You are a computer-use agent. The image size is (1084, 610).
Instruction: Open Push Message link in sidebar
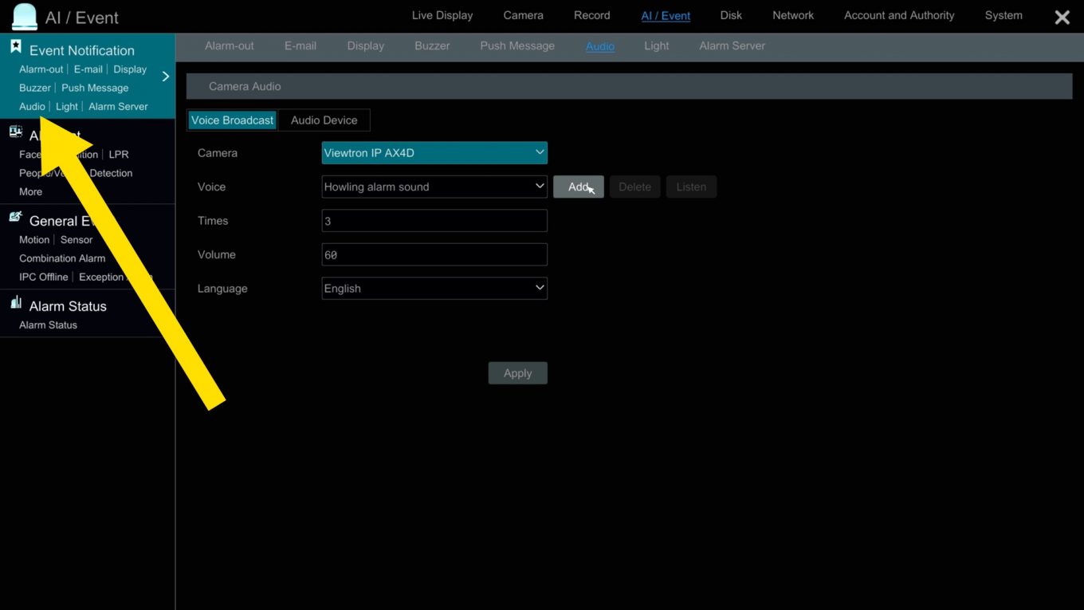tap(95, 88)
